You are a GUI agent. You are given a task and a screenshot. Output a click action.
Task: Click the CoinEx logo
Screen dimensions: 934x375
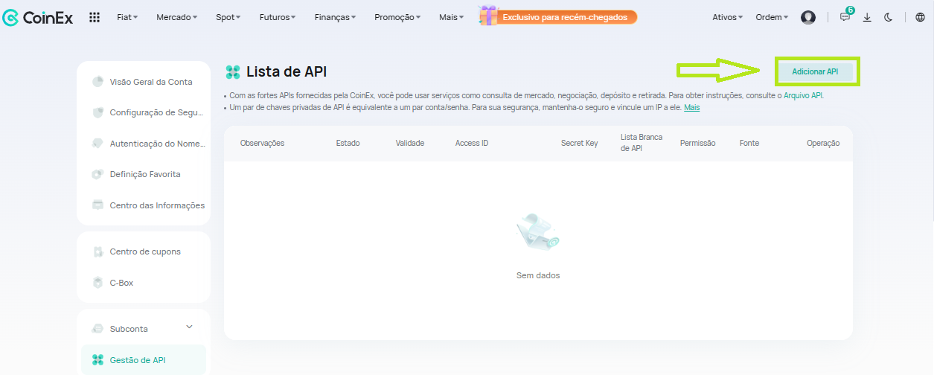(x=38, y=17)
